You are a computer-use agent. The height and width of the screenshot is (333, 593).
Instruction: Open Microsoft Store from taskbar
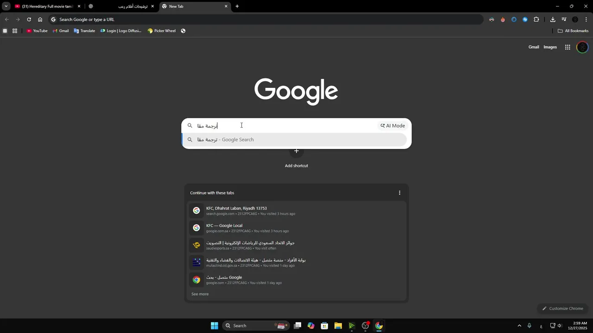click(325, 326)
